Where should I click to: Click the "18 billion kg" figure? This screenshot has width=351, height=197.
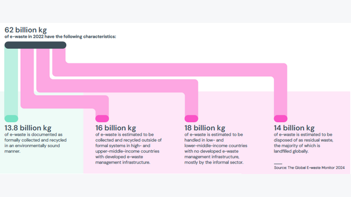tap(205, 128)
